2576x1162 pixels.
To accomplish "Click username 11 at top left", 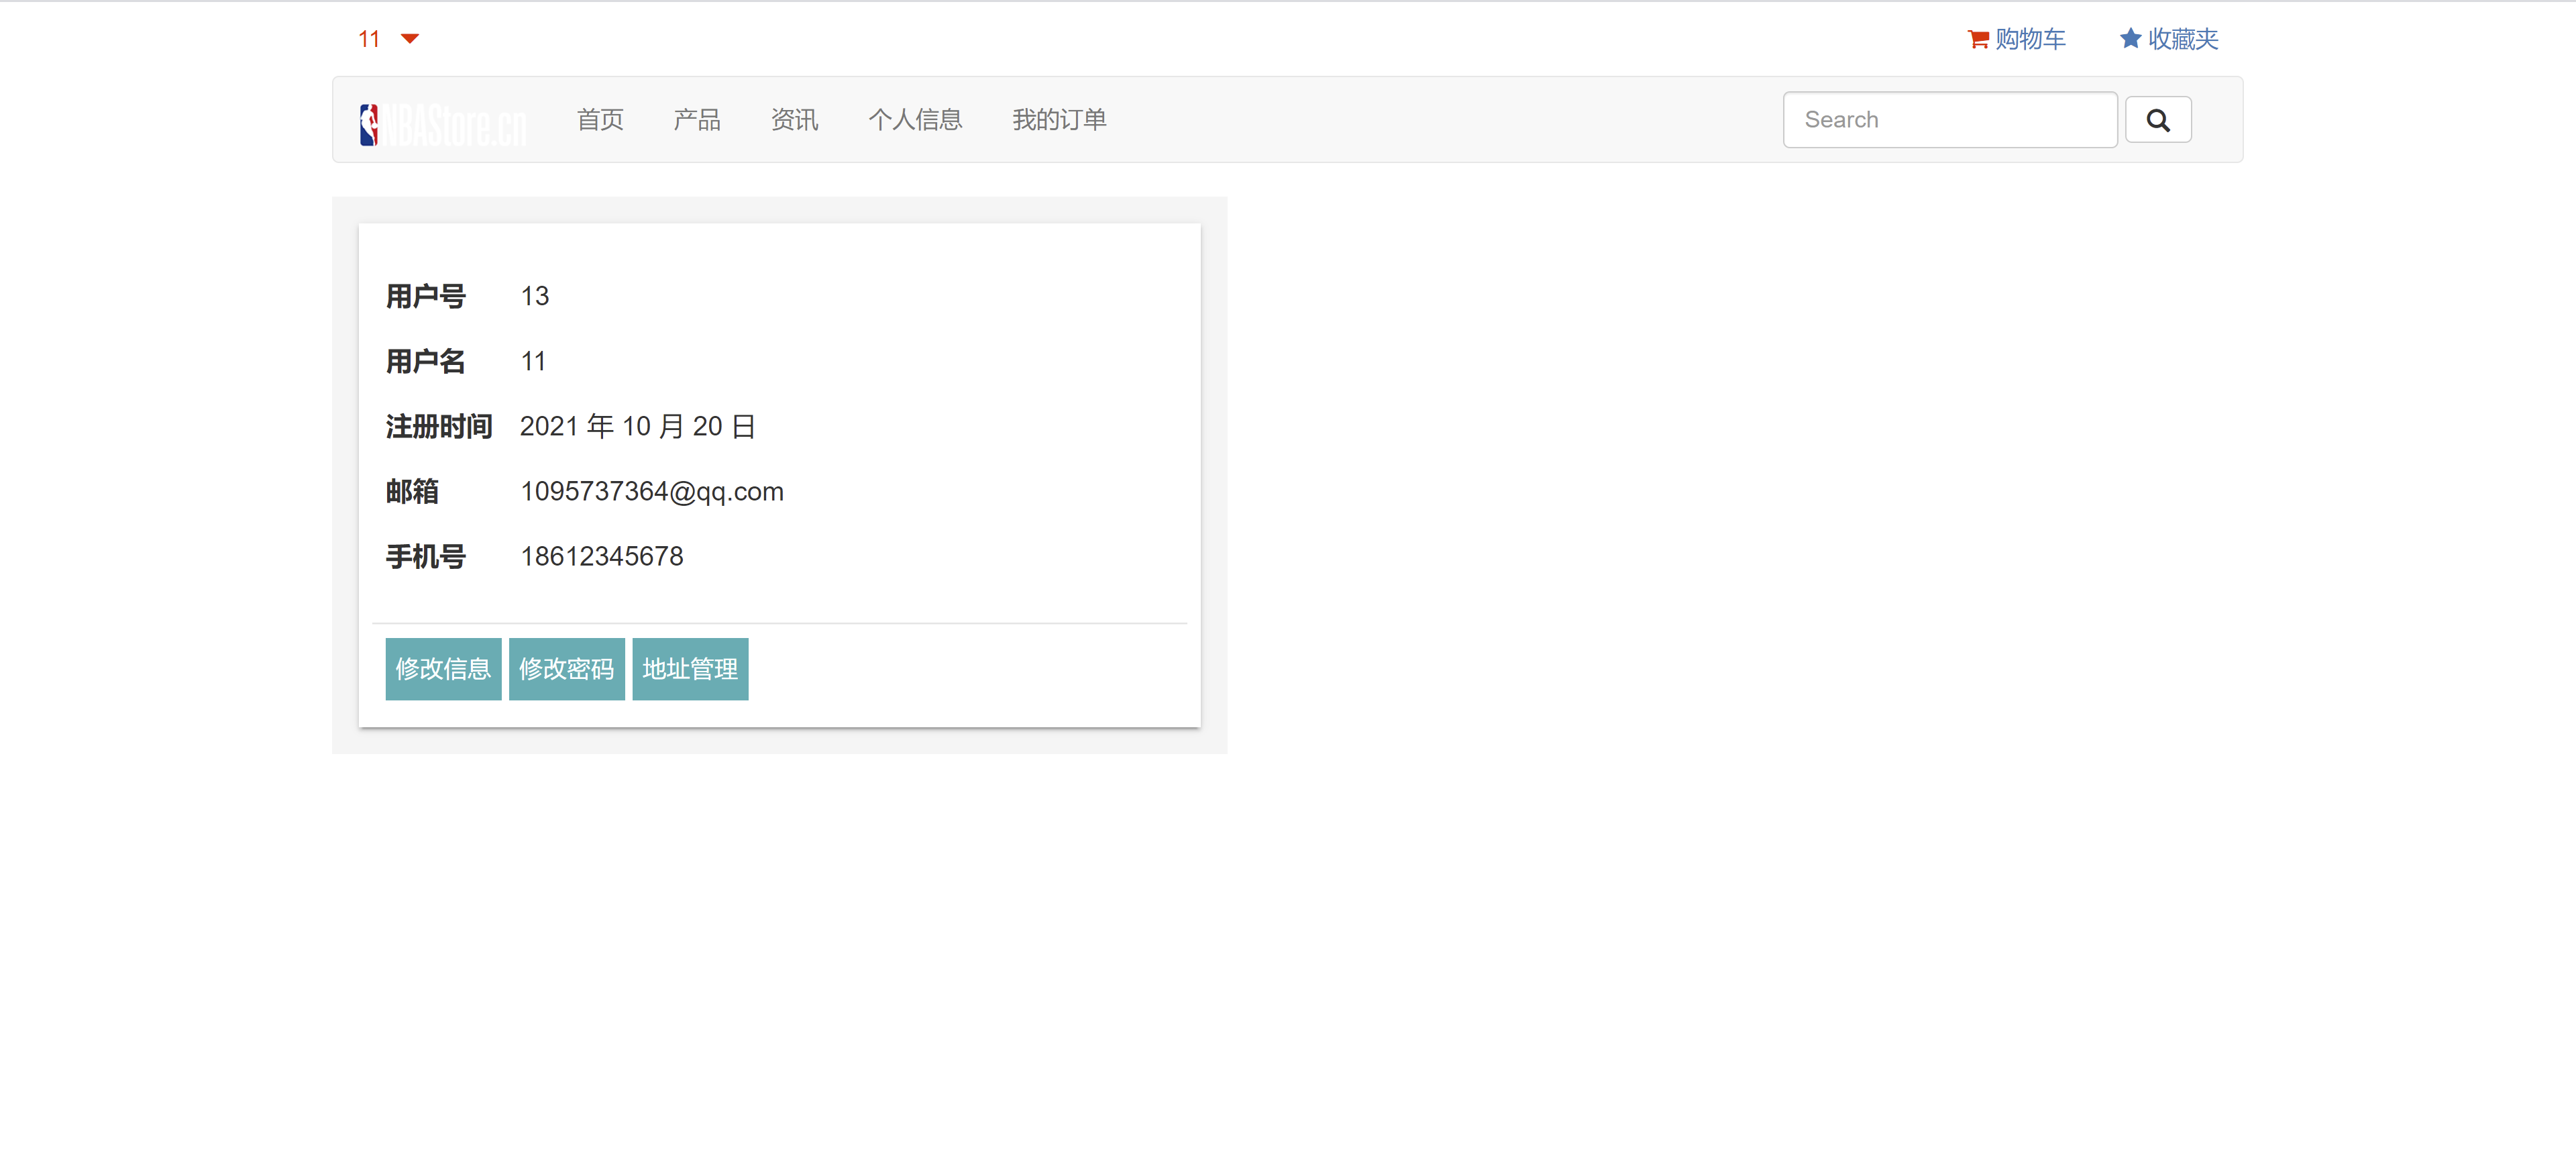I will pos(369,39).
